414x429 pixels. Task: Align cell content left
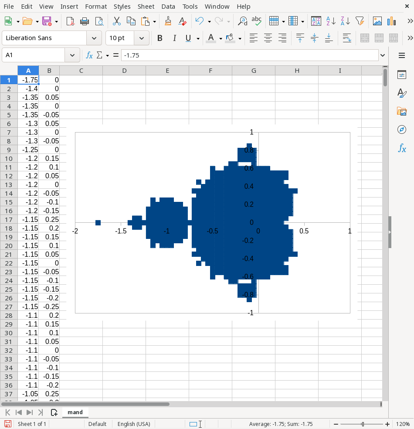coord(254,38)
